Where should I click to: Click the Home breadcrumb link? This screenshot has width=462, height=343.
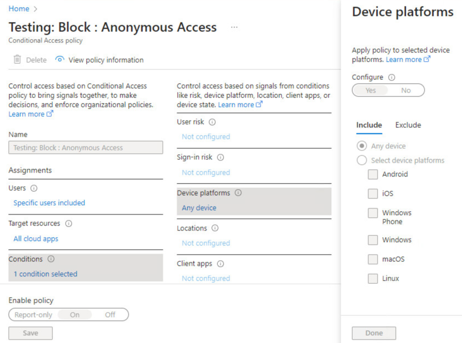click(x=18, y=9)
